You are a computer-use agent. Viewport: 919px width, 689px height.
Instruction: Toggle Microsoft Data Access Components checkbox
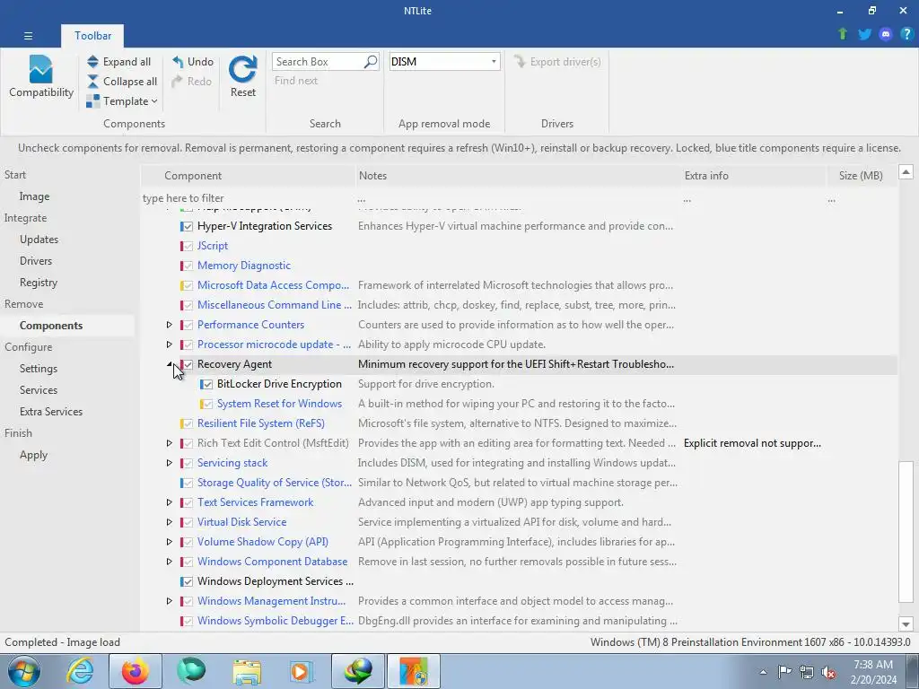tap(188, 286)
